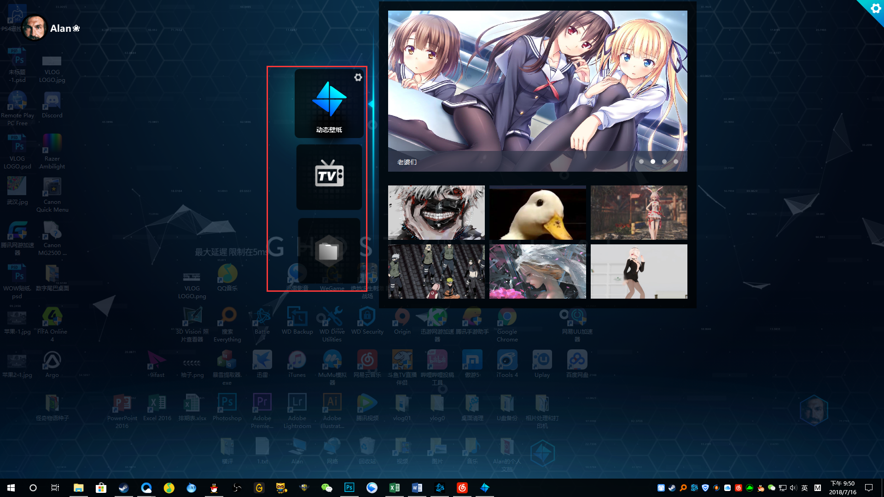
Task: Open the Argo desktop shortcut
Action: 52,364
